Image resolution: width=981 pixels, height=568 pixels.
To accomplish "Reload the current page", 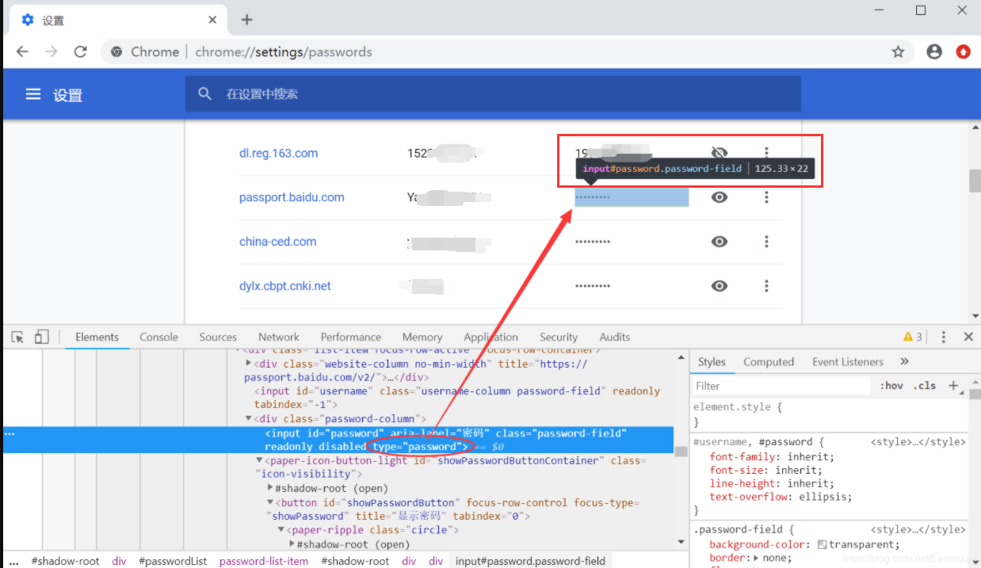I will [80, 51].
